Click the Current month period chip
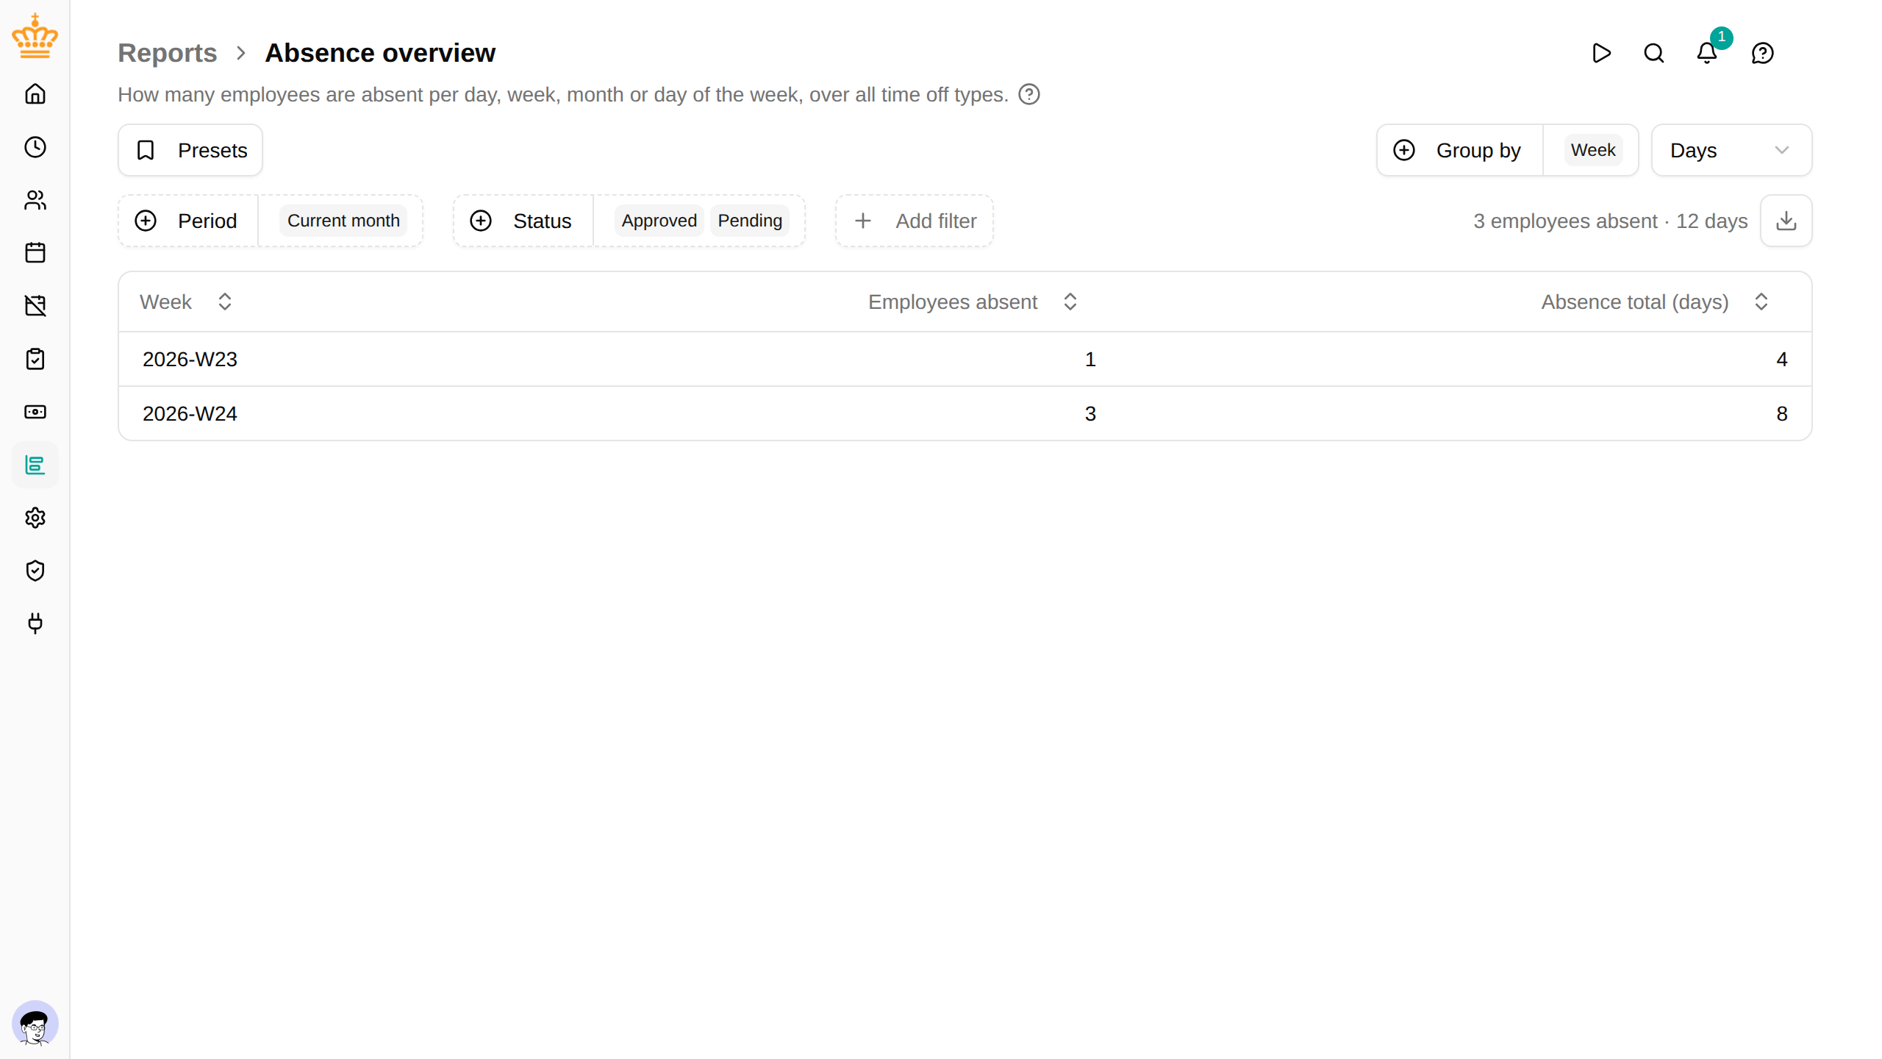The image size is (1882, 1059). (x=343, y=221)
